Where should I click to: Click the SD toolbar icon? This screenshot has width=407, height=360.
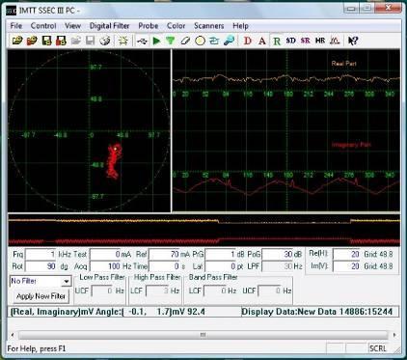click(x=290, y=41)
